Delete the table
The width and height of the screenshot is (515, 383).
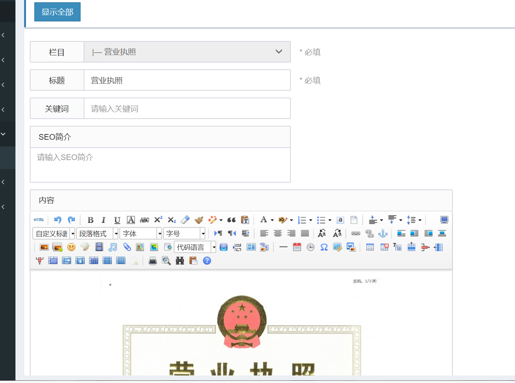384,247
